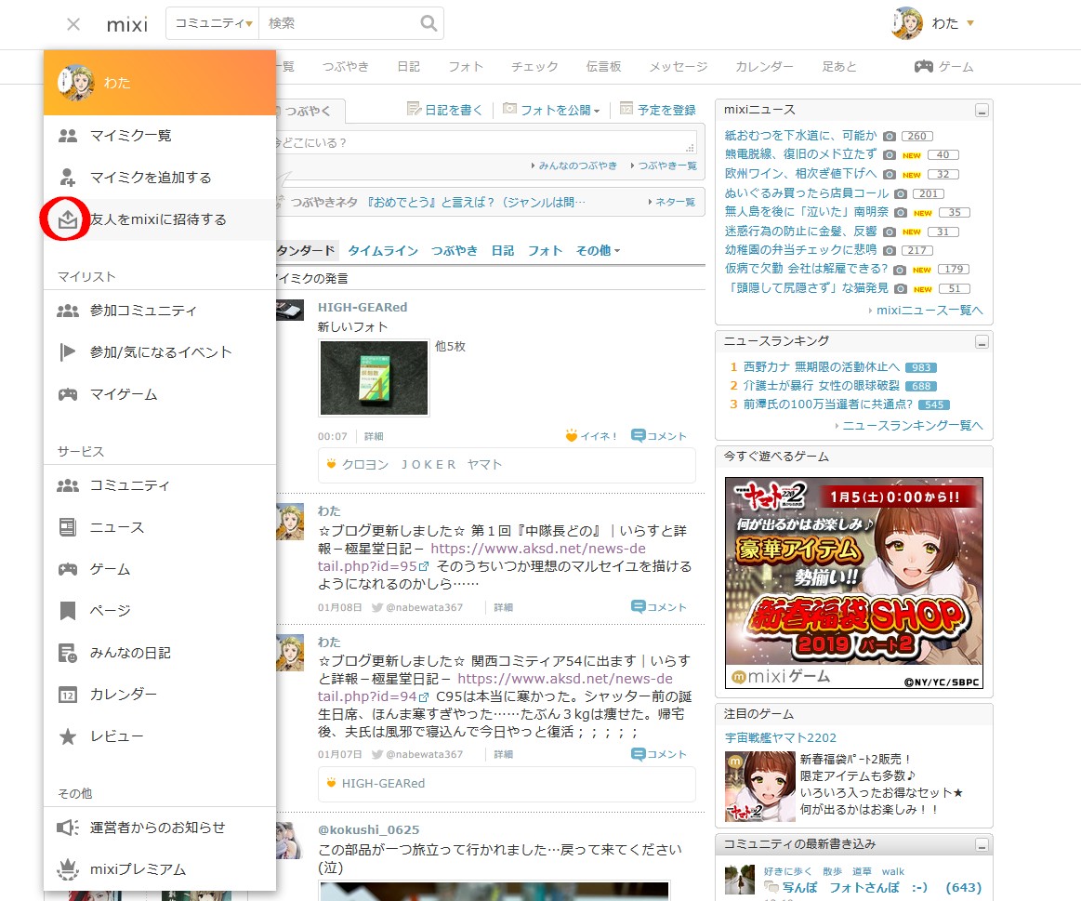
Task: Click the mixi logo
Action: pos(126,25)
